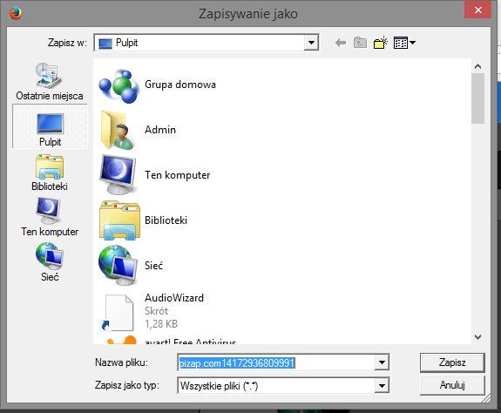501x413 pixels.
Task: Close the Zapisywanie jako dialog
Action: 478,10
